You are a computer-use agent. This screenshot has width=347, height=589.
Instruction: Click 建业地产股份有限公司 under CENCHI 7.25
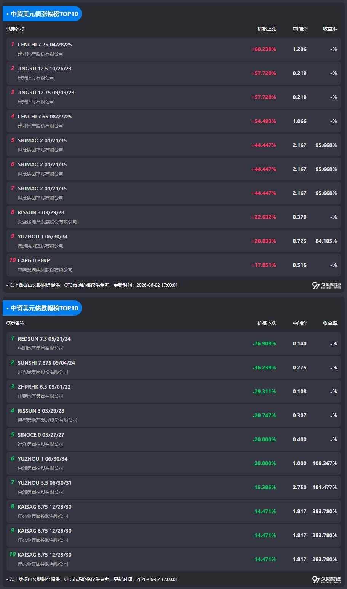(x=40, y=54)
